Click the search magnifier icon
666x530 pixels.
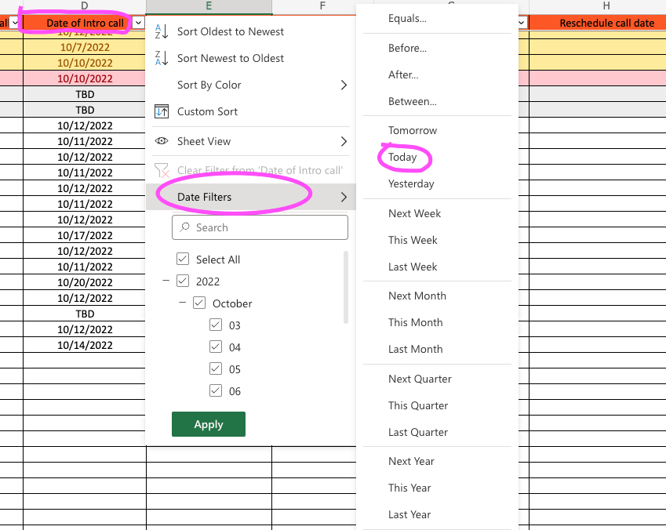[x=184, y=227]
